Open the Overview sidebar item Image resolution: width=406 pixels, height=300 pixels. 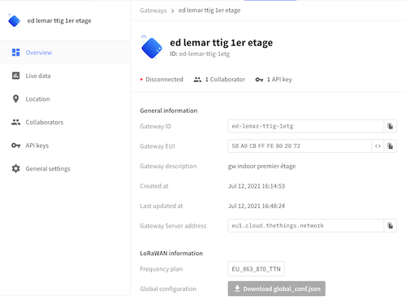coord(65,53)
